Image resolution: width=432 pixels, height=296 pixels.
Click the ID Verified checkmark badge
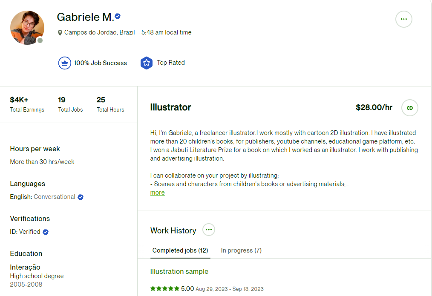click(x=46, y=232)
